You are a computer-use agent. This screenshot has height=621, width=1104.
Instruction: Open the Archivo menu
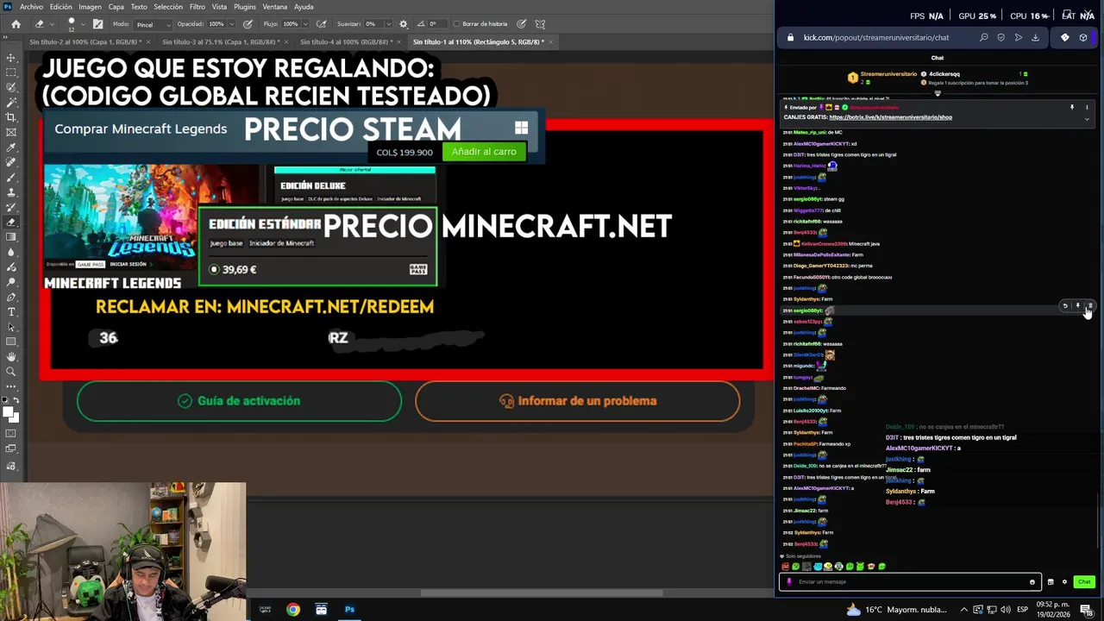[31, 7]
